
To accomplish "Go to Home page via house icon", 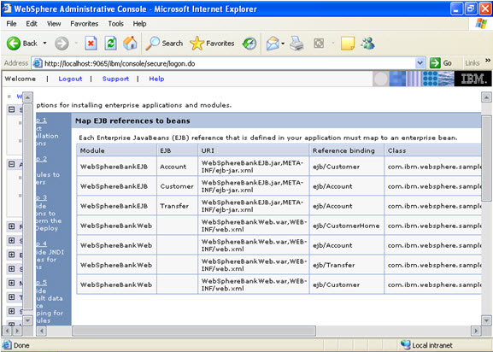I will [x=130, y=43].
